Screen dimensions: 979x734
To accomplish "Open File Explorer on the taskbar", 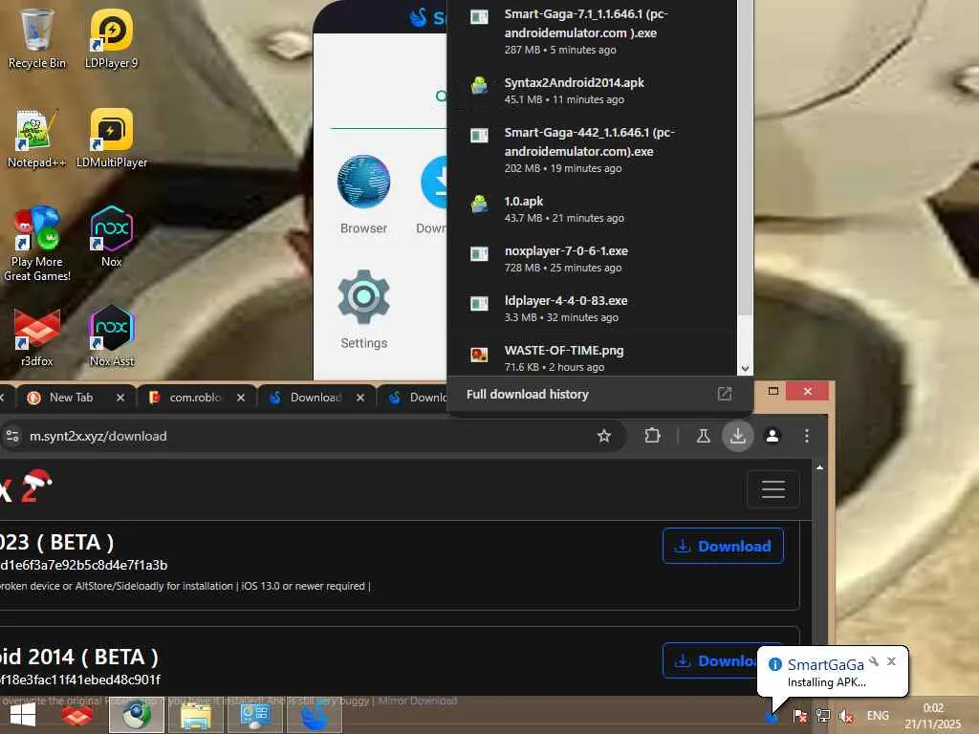I will 195,715.
